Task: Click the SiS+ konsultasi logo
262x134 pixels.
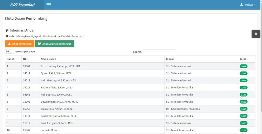Action: pos(23,5)
